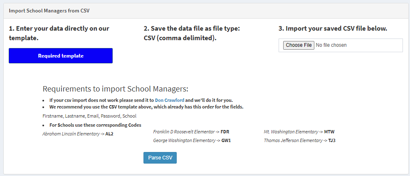Image resolution: width=410 pixels, height=176 pixels.
Task: Click the We recommend you use CSV template bullet
Action: point(146,107)
